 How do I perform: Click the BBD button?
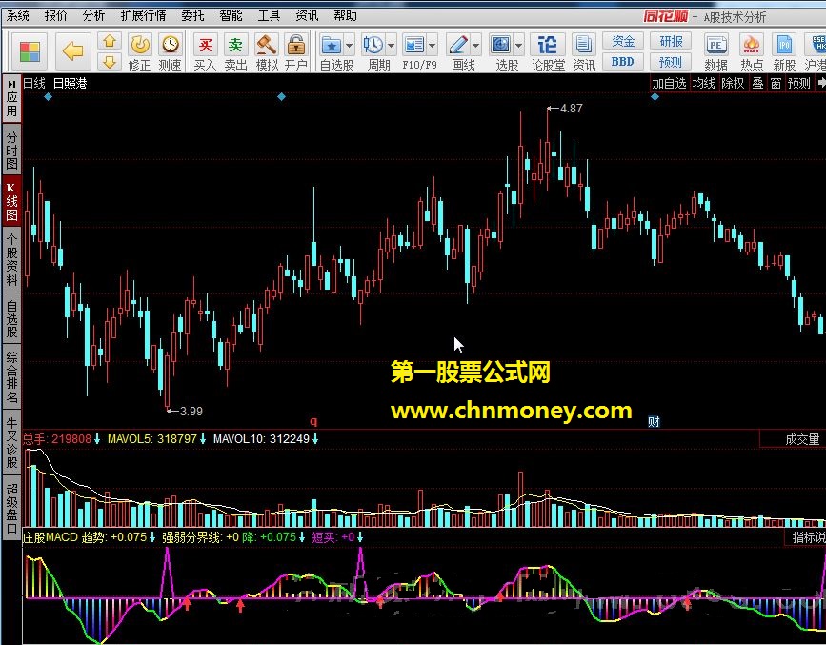pyautogui.click(x=623, y=62)
